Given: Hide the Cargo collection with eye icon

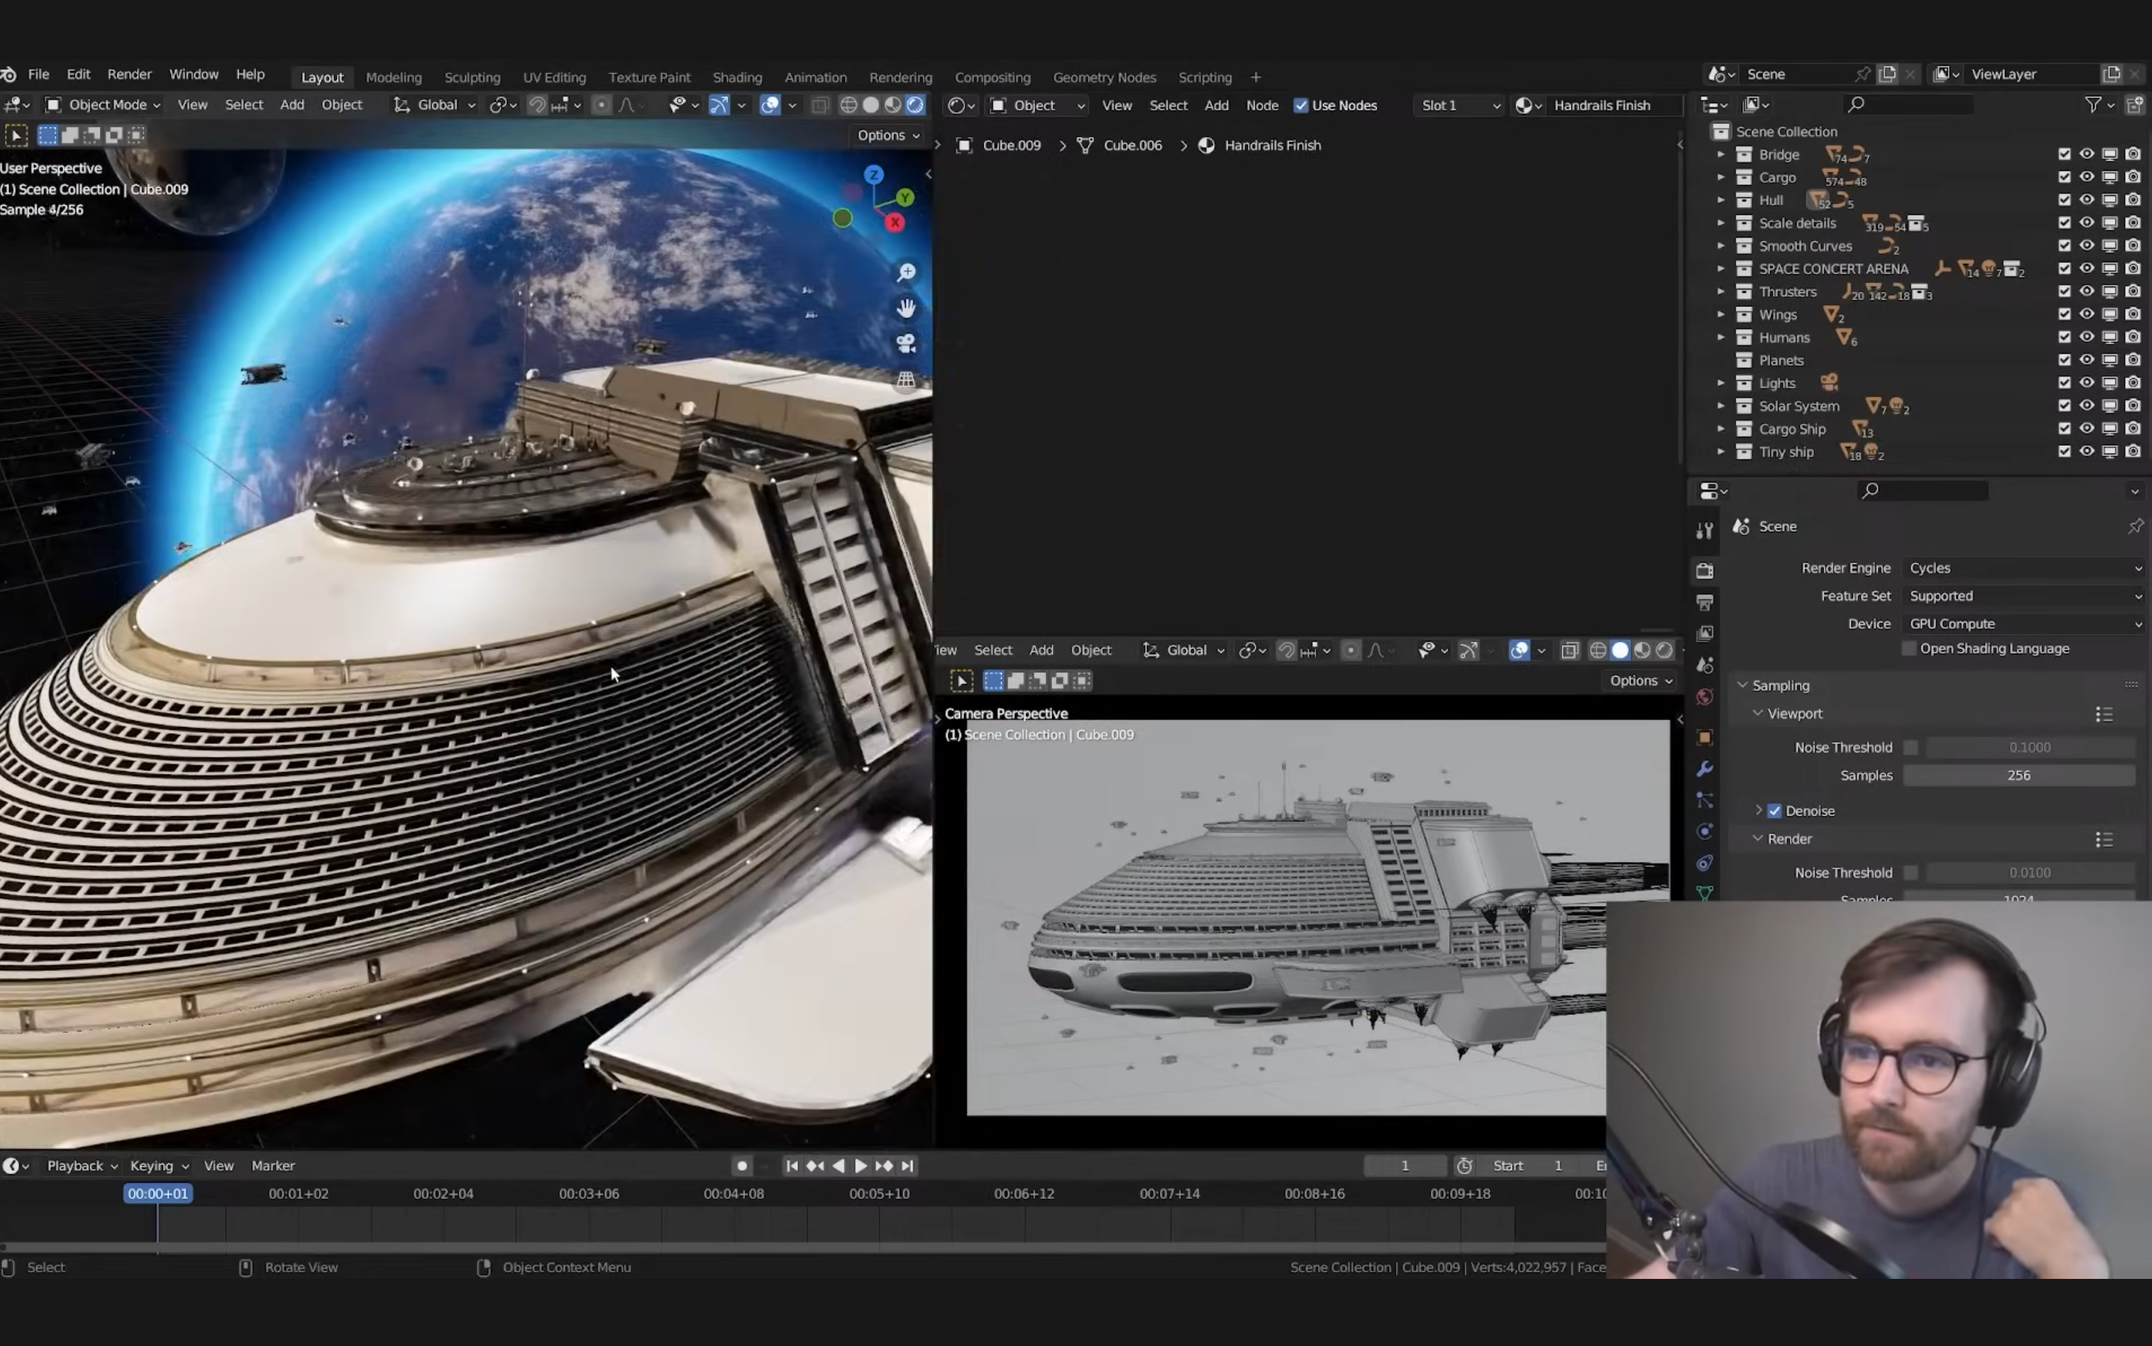Looking at the screenshot, I should (2086, 177).
